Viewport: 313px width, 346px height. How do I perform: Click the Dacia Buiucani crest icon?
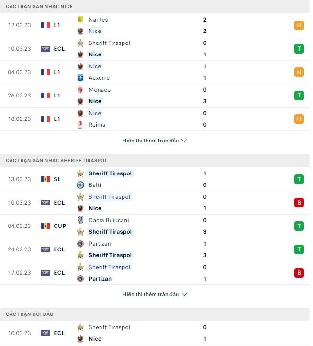(80, 220)
